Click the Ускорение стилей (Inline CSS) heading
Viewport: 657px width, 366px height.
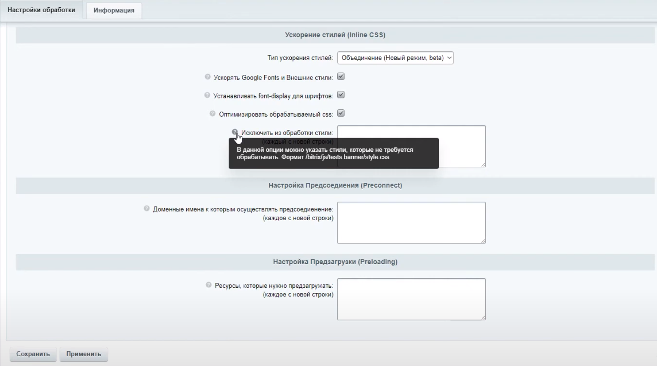[x=335, y=35]
